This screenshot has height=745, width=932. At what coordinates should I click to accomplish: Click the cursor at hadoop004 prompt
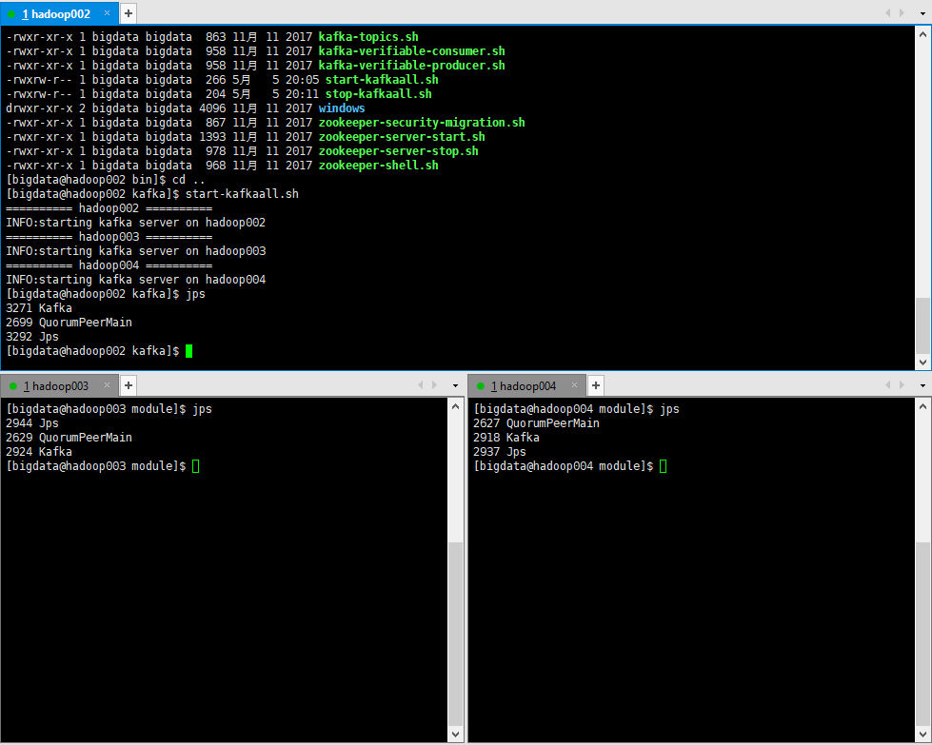coord(664,466)
